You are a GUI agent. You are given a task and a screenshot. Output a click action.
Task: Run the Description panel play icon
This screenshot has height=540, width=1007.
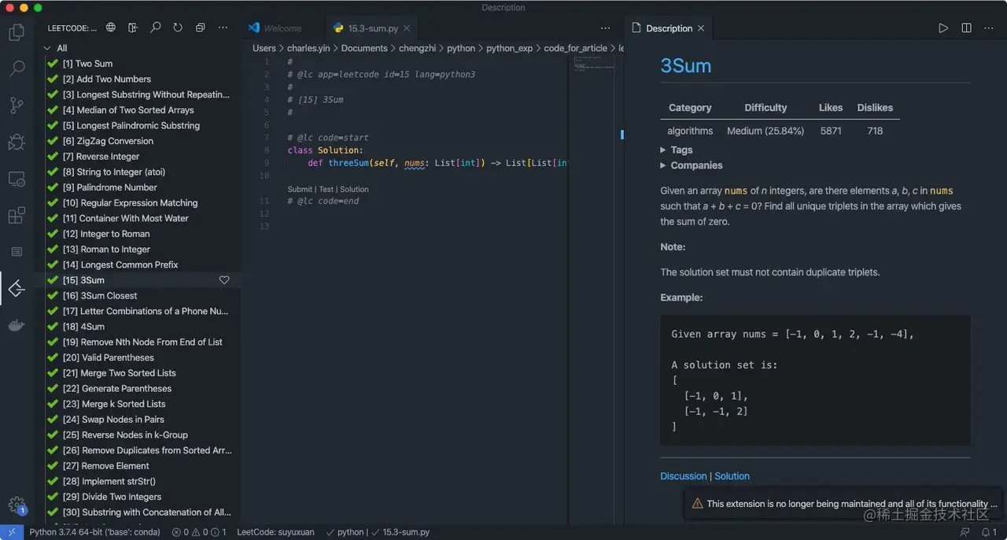click(x=943, y=28)
